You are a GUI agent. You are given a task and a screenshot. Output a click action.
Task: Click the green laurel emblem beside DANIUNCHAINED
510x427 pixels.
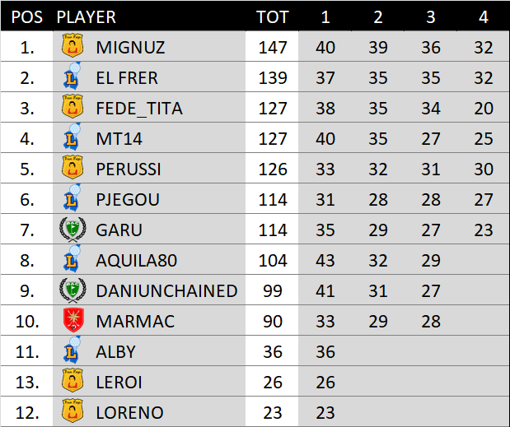click(x=73, y=290)
